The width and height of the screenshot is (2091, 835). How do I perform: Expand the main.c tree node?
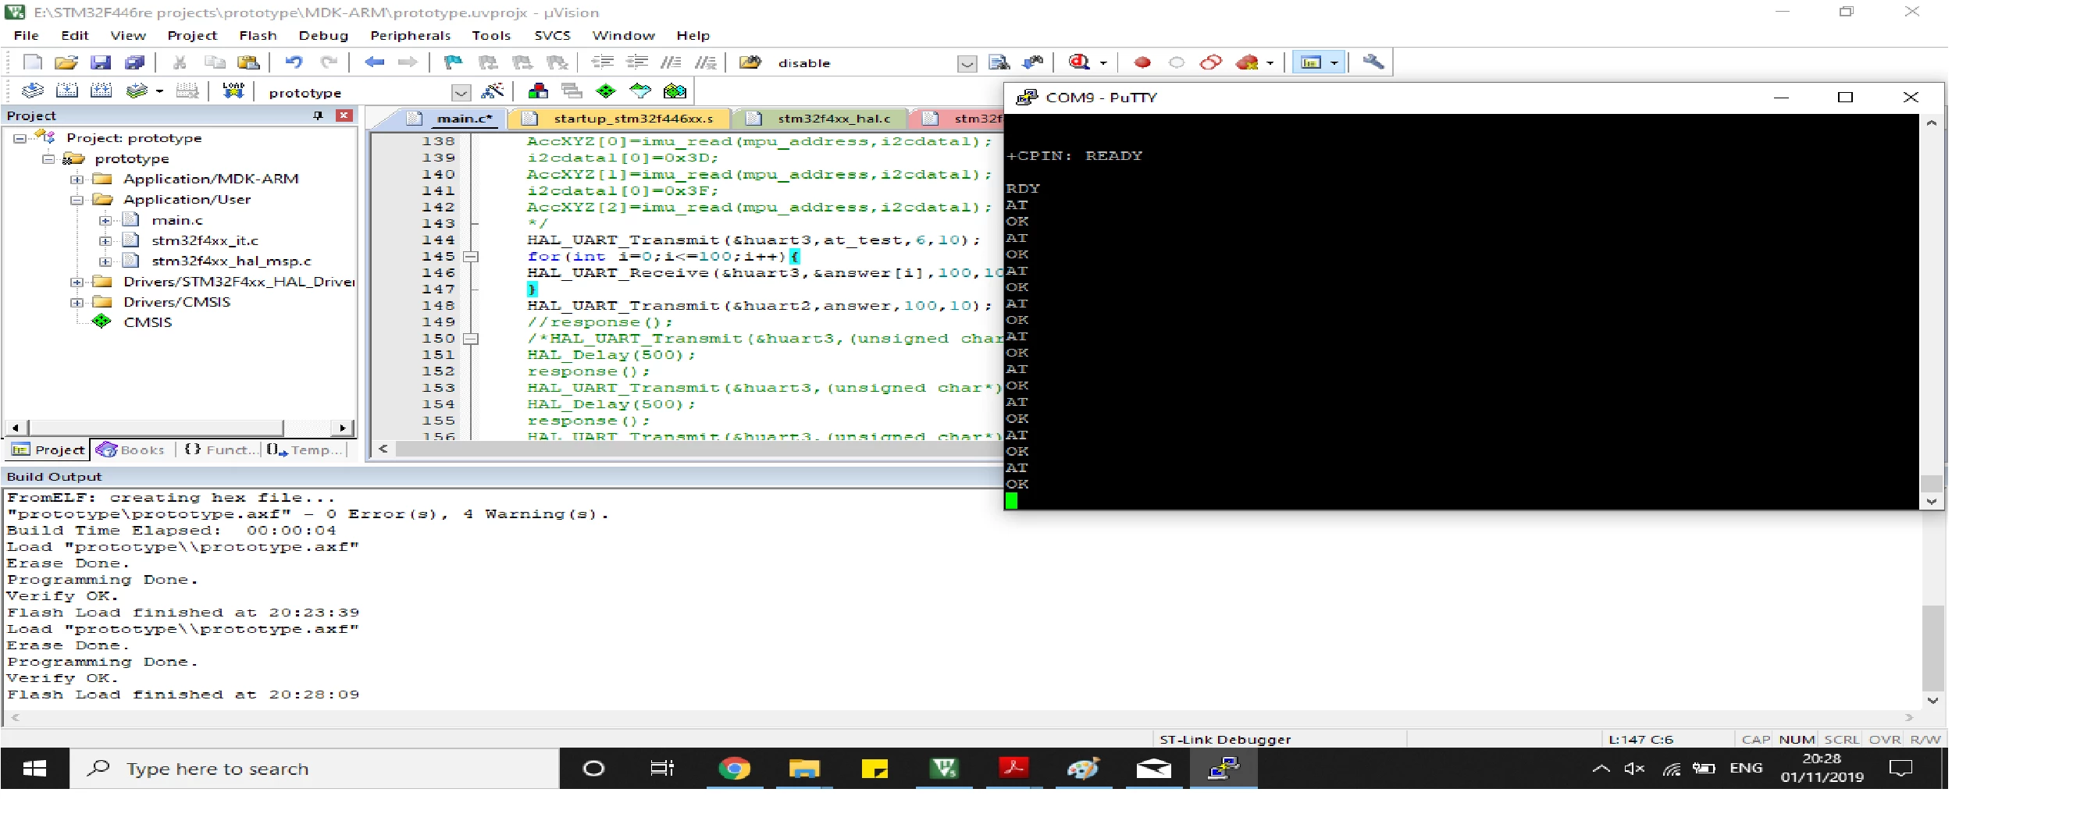105,220
